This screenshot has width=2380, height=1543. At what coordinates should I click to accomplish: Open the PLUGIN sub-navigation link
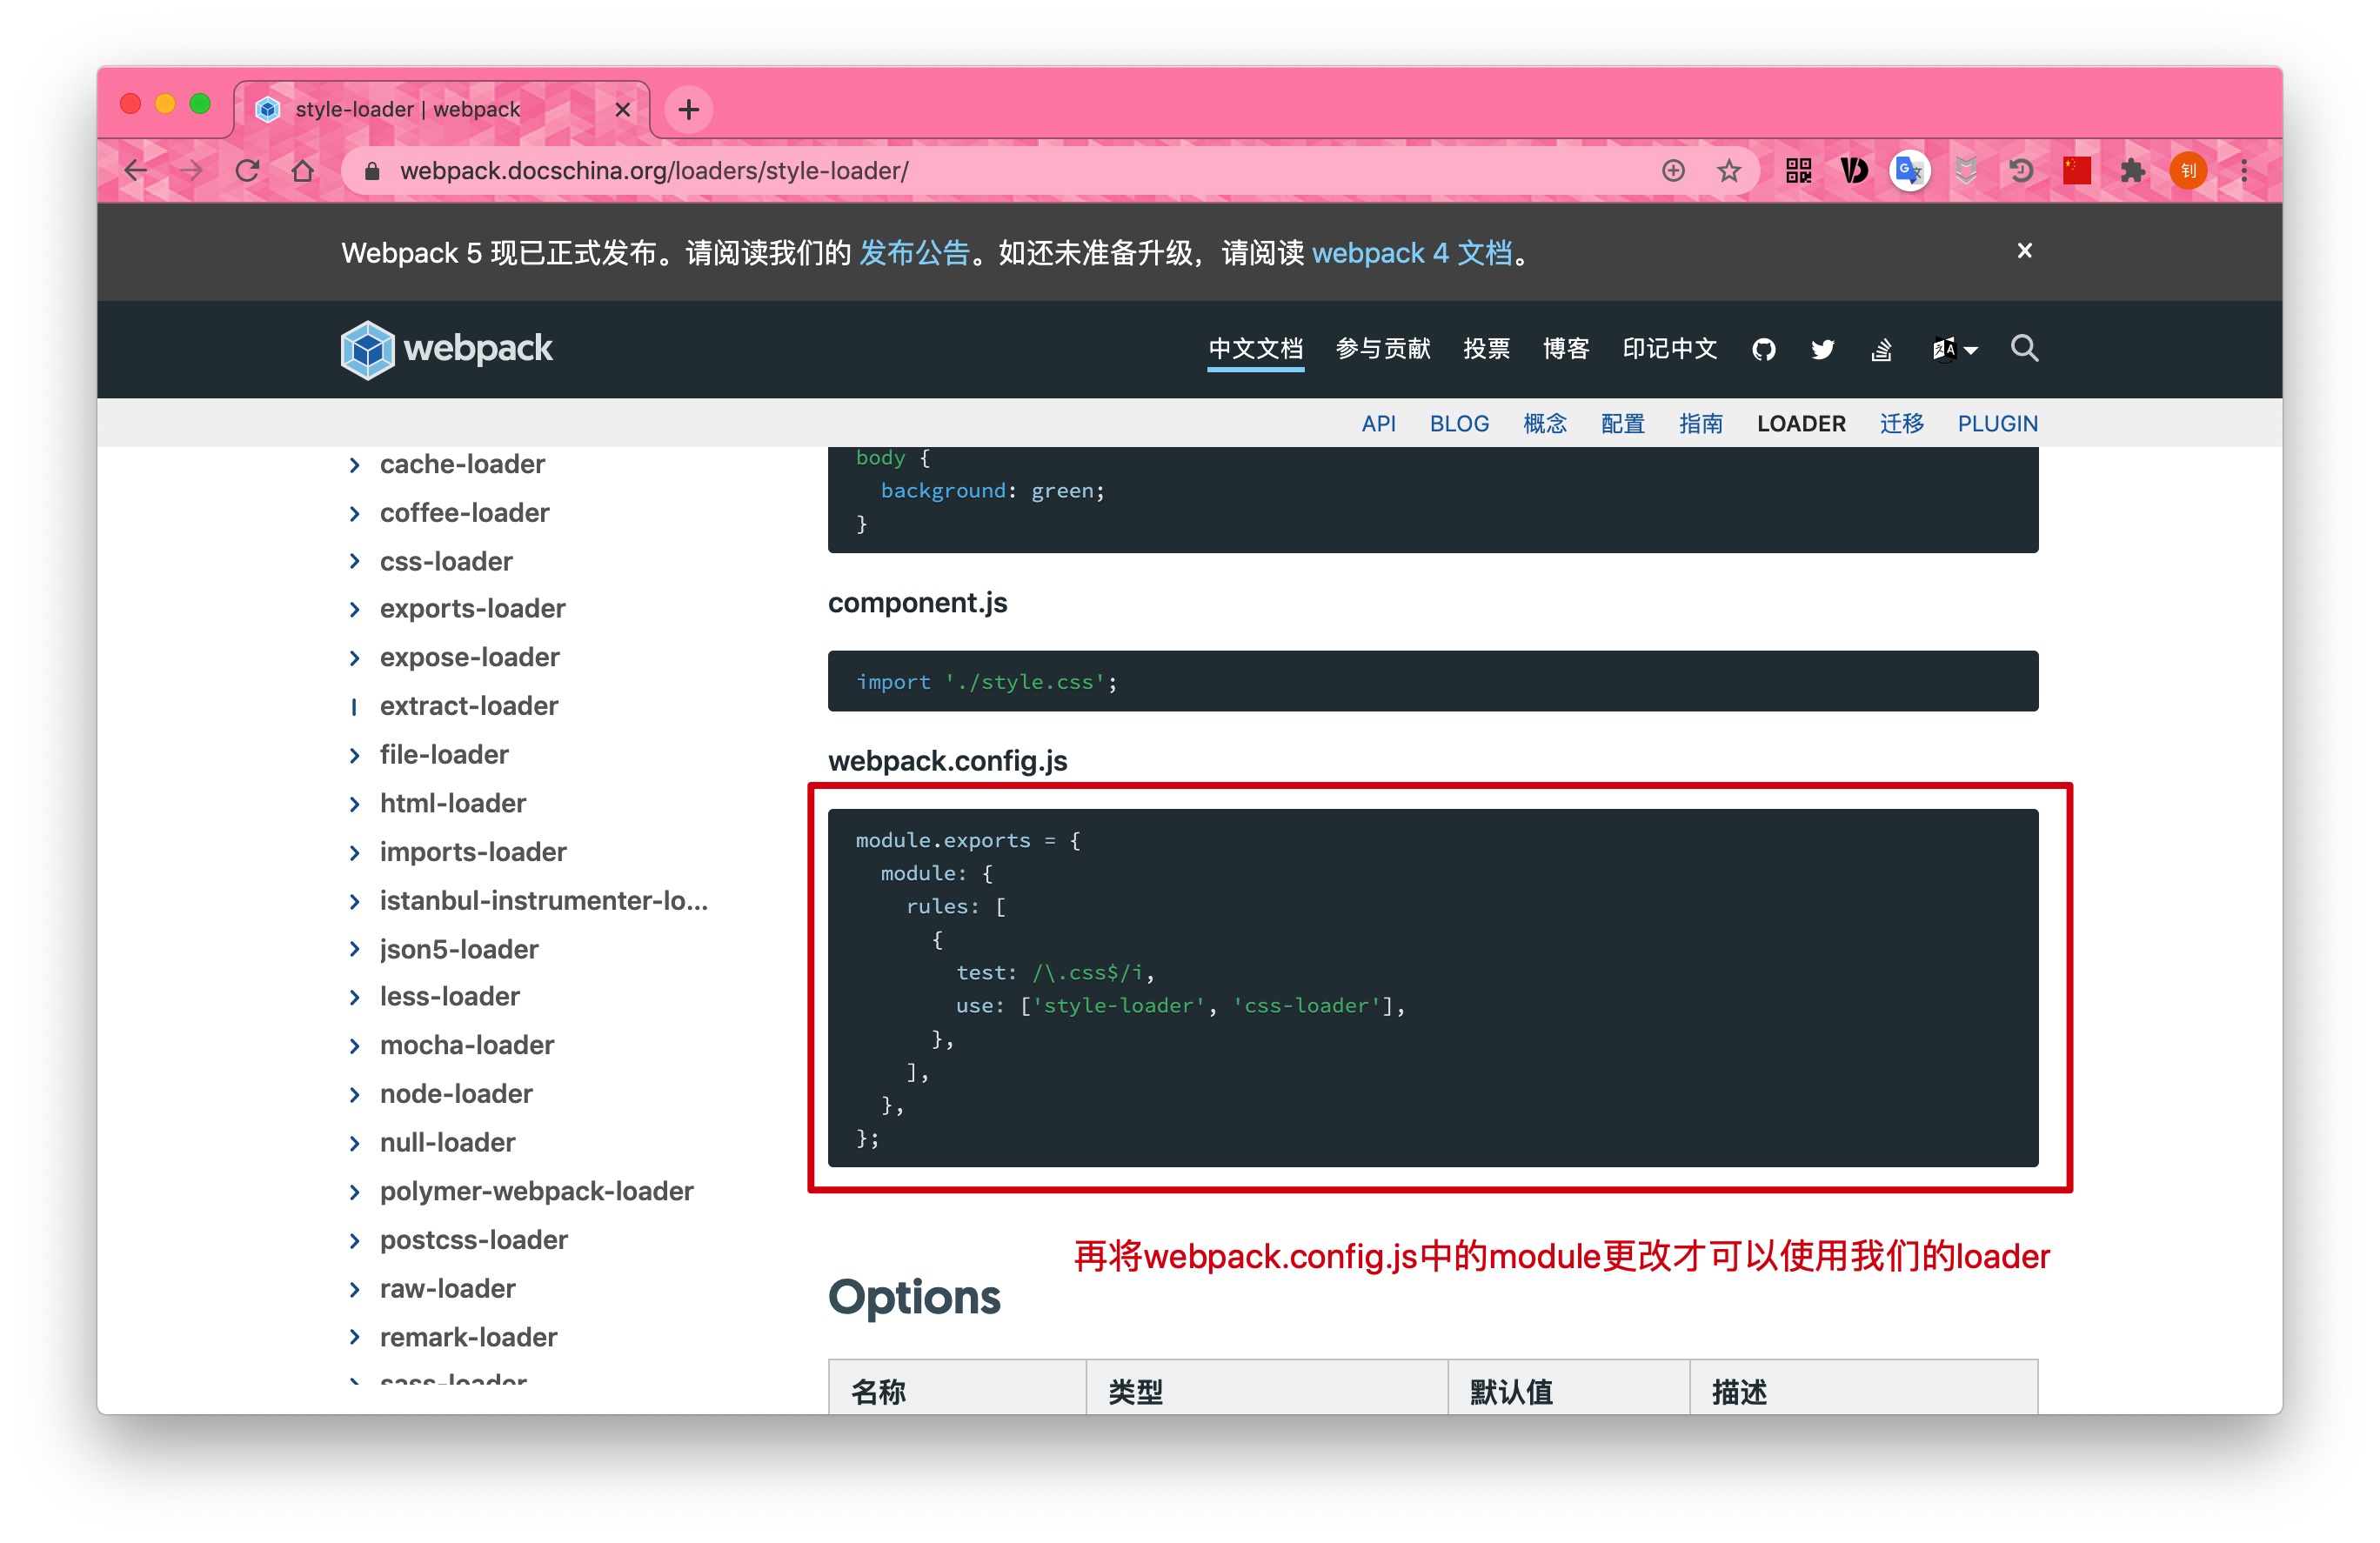pyautogui.click(x=1997, y=424)
